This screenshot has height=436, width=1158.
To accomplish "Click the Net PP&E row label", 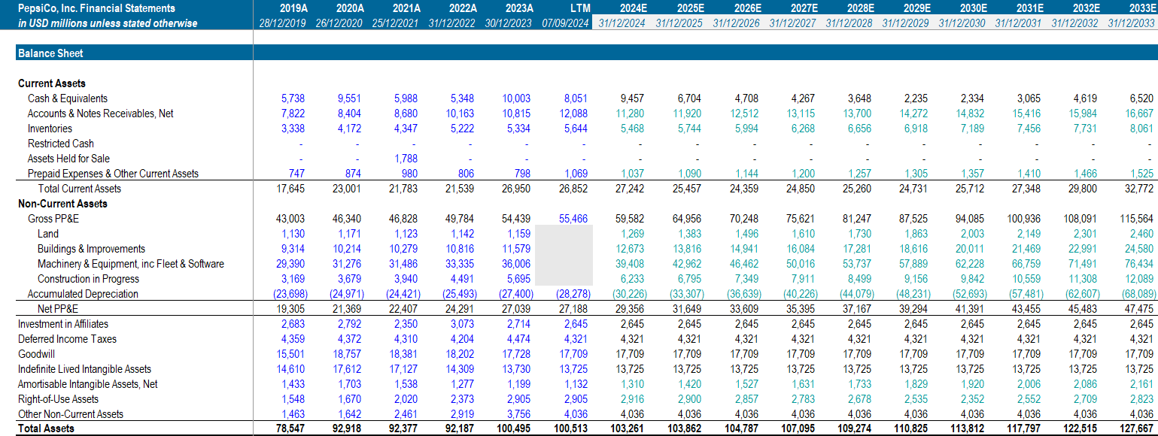I will (x=58, y=309).
